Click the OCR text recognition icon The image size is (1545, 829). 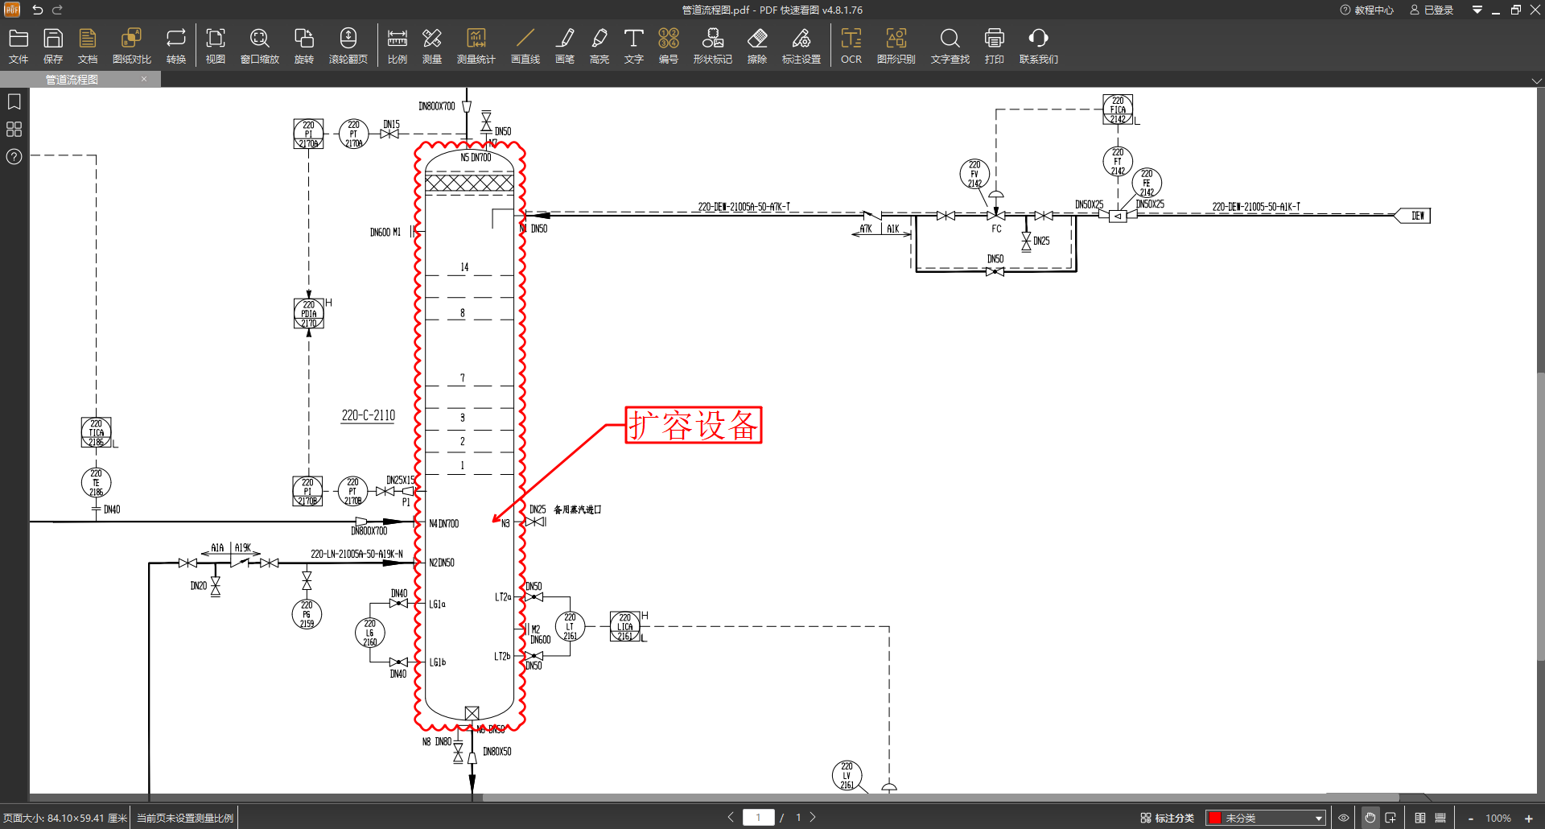click(x=851, y=46)
